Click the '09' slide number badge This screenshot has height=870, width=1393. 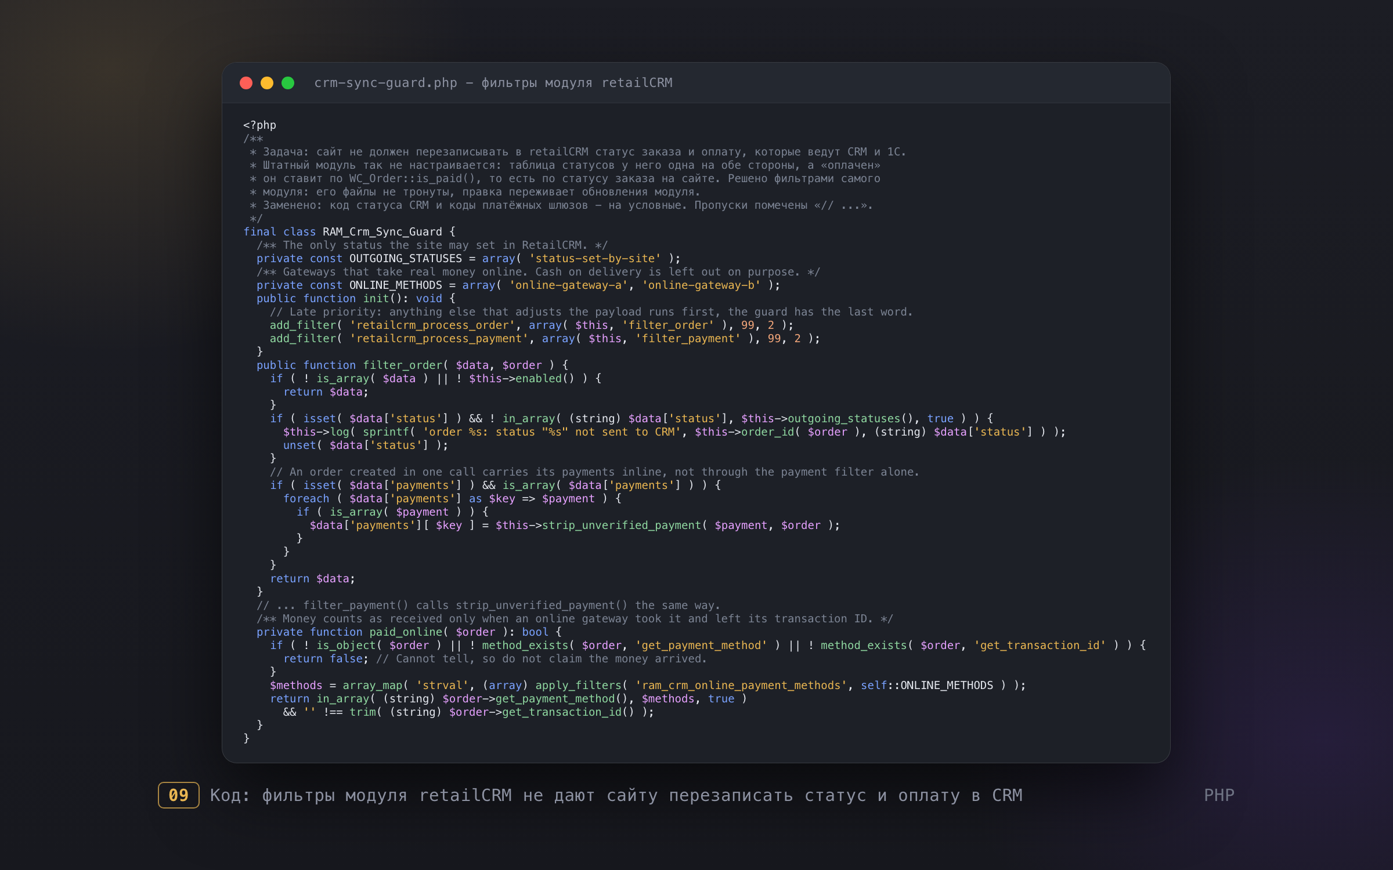(178, 795)
